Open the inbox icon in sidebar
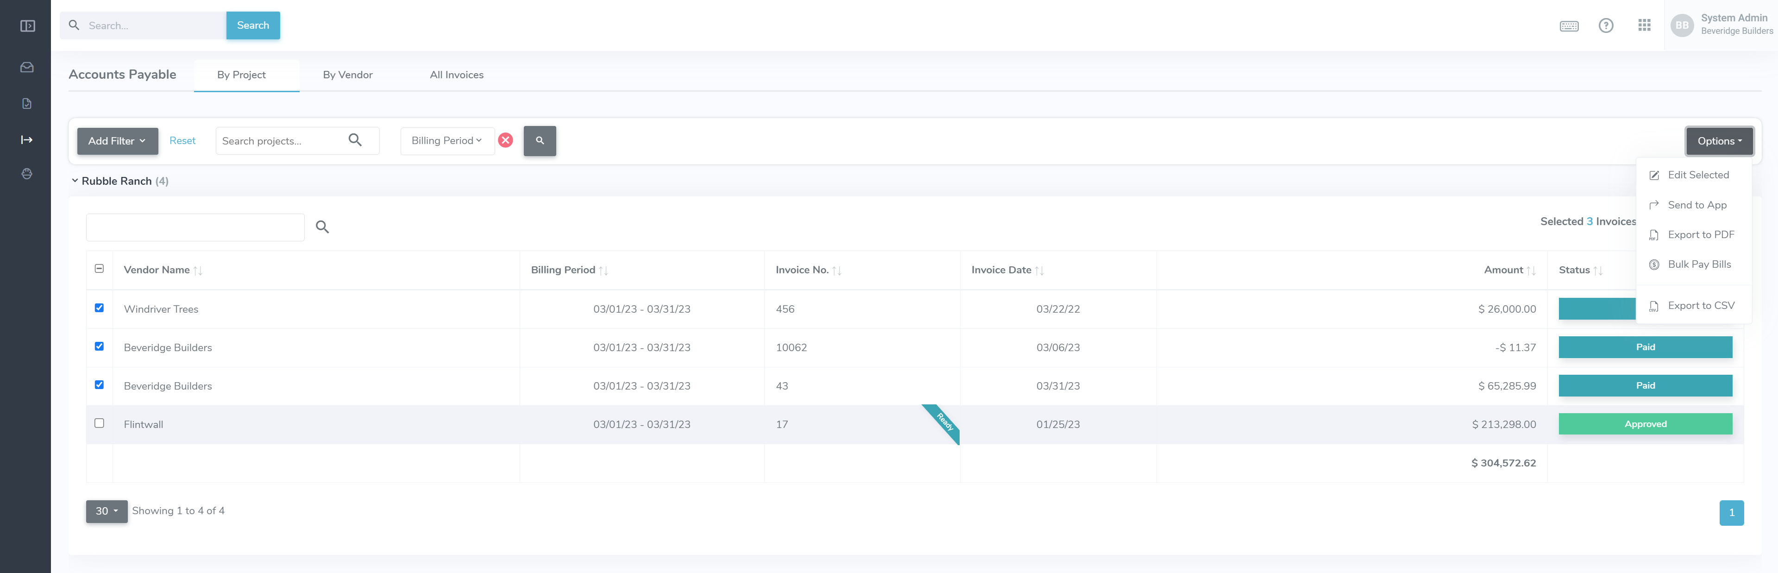 [x=27, y=68]
